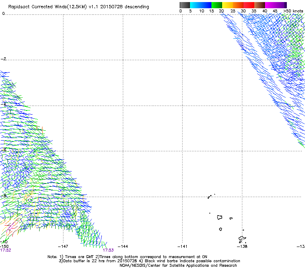The height and width of the screenshot is (268, 305).
Task: Click the orange 25-30 knots legend segment
Action: pos(238,5)
